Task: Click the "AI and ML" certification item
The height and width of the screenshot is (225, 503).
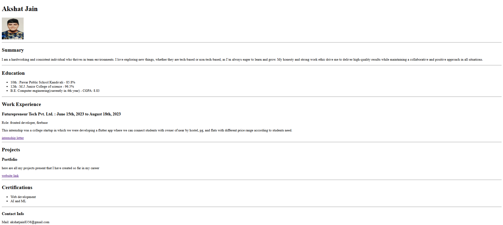Action: click(18, 201)
